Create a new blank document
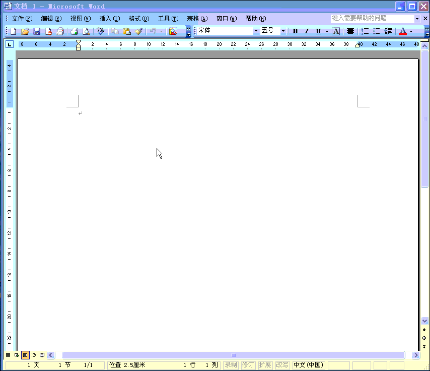Viewport: 430px width, 371px height. (12, 31)
